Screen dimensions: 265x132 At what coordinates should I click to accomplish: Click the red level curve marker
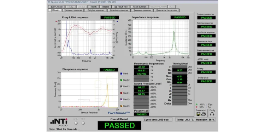56,21
